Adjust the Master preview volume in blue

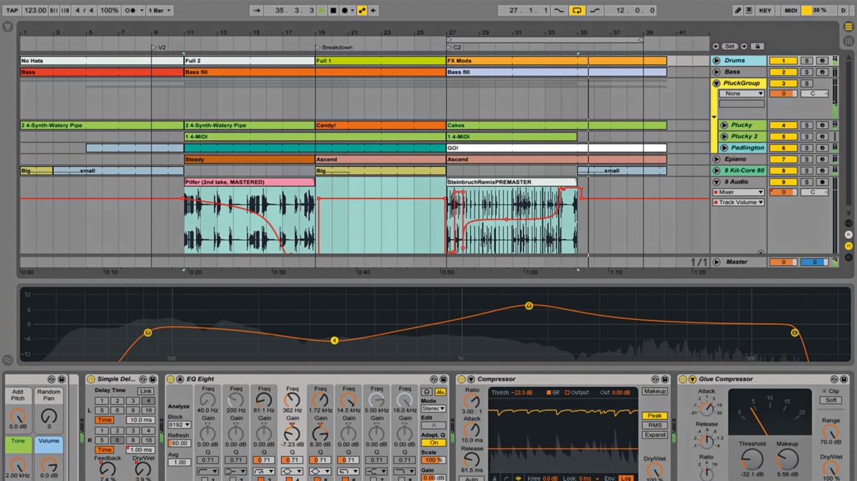[x=815, y=262]
